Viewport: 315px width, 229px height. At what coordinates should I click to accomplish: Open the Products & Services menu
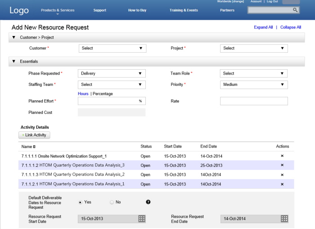[58, 10]
